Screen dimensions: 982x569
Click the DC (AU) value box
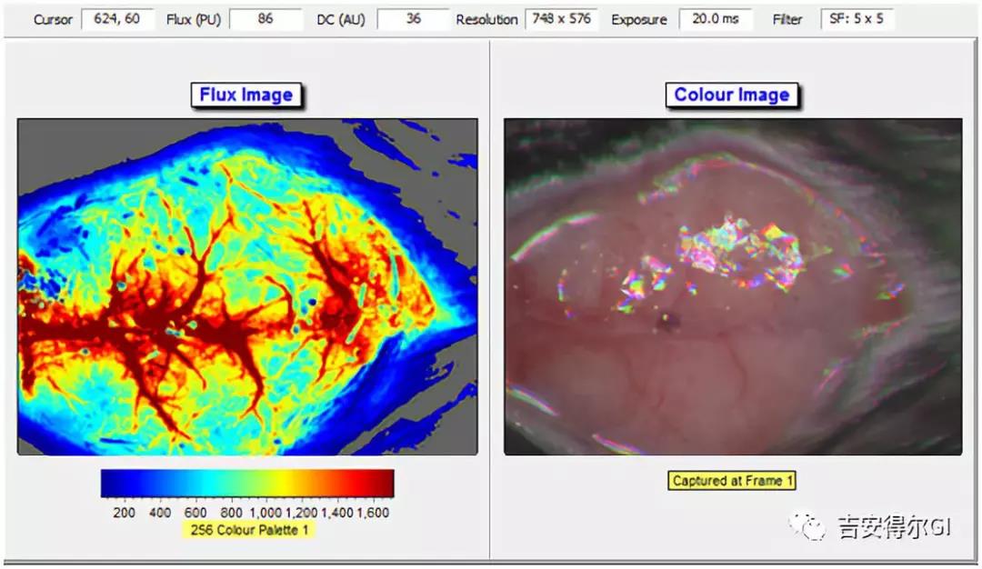413,18
